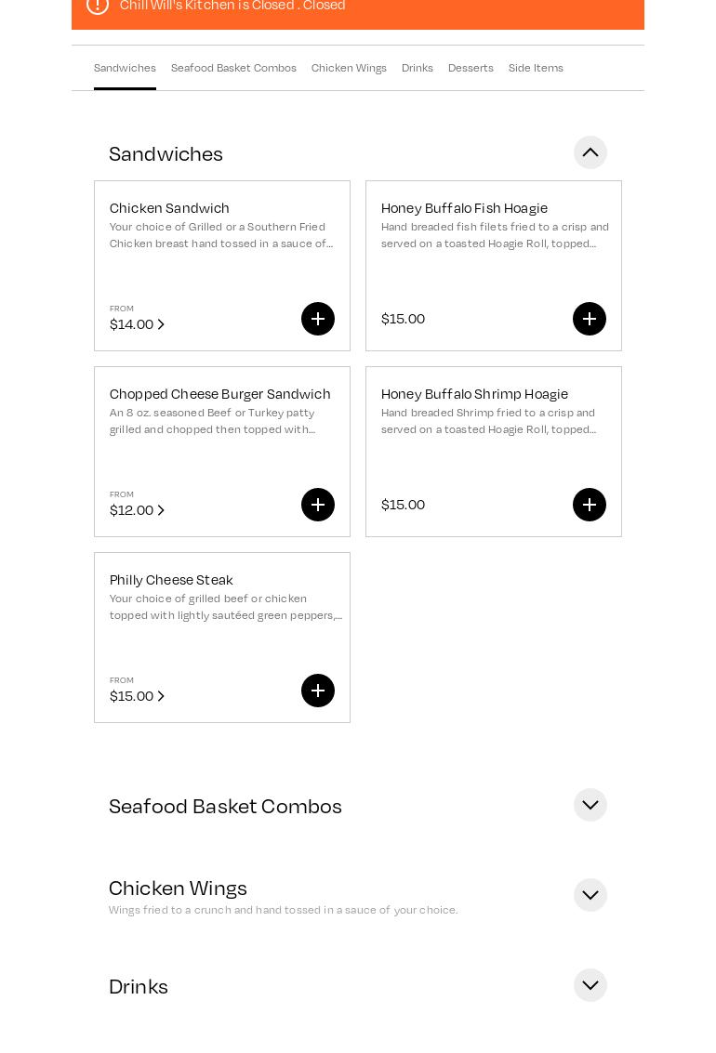
Task: Expand the Chicken Wings section
Action: click(x=590, y=895)
